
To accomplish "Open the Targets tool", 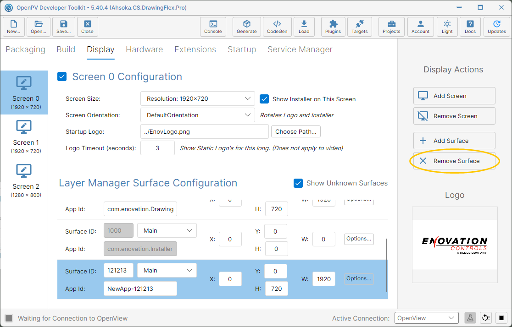I will pyautogui.click(x=360, y=27).
